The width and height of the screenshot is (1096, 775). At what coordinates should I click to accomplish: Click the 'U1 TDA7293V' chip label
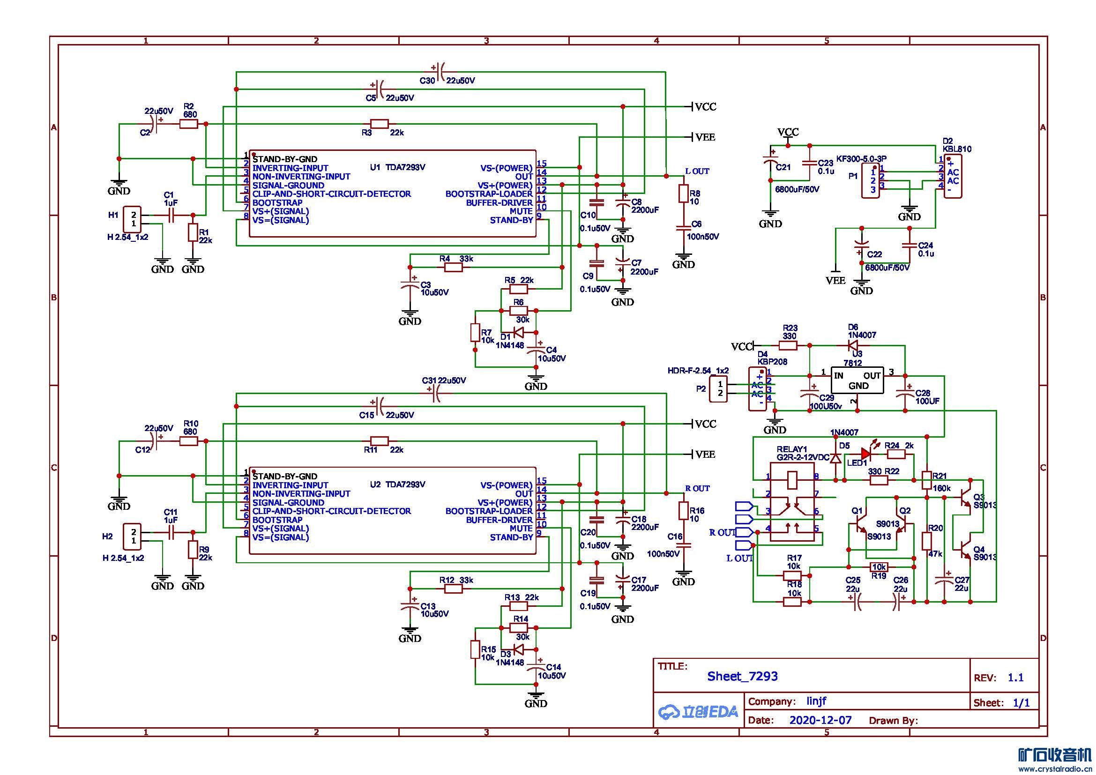click(x=397, y=167)
